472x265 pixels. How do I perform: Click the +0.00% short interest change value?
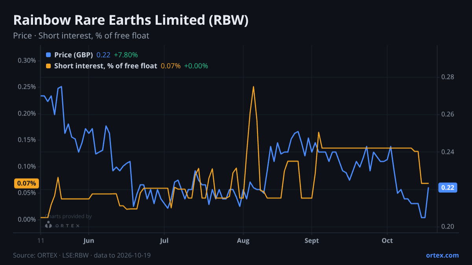pyautogui.click(x=196, y=66)
